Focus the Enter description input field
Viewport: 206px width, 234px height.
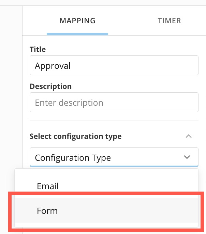click(114, 102)
